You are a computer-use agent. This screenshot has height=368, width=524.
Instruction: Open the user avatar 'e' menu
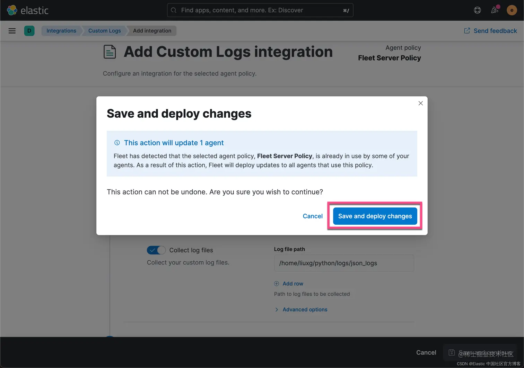[512, 10]
